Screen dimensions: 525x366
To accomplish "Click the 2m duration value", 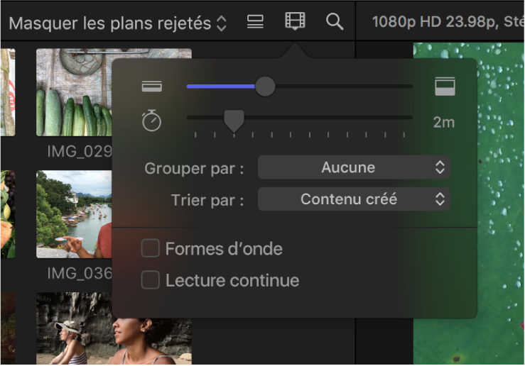I will click(443, 122).
